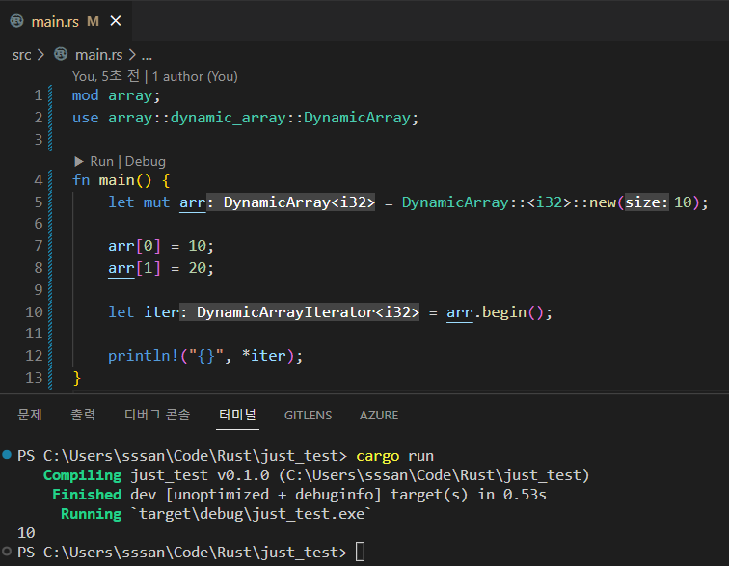
Task: Click the '1 author (You)' codelens
Action: [x=195, y=76]
